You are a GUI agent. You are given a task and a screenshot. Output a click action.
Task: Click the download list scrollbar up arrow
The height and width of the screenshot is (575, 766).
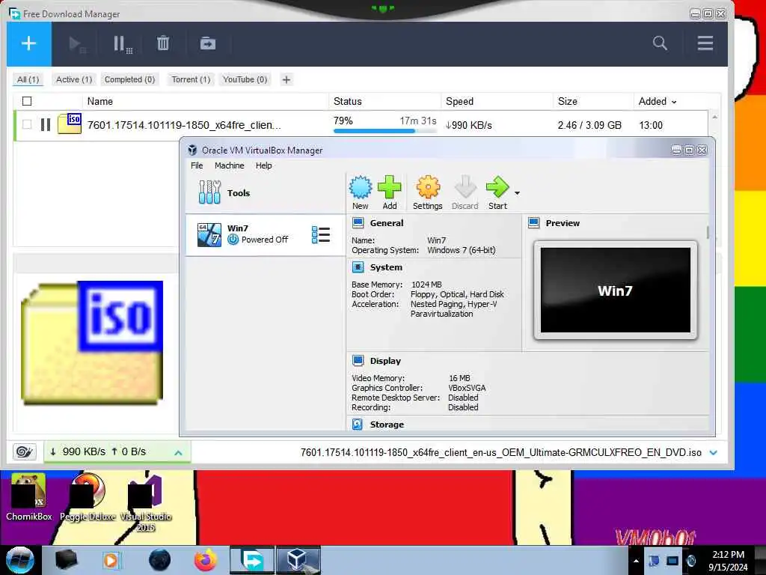coord(714,118)
